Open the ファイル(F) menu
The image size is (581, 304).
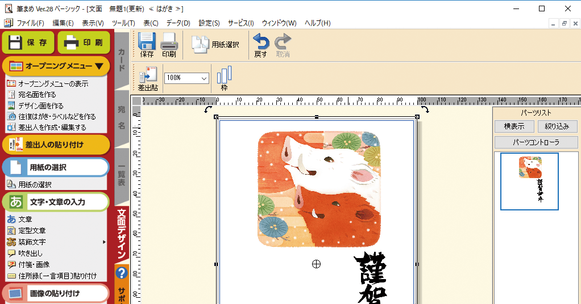(30, 23)
